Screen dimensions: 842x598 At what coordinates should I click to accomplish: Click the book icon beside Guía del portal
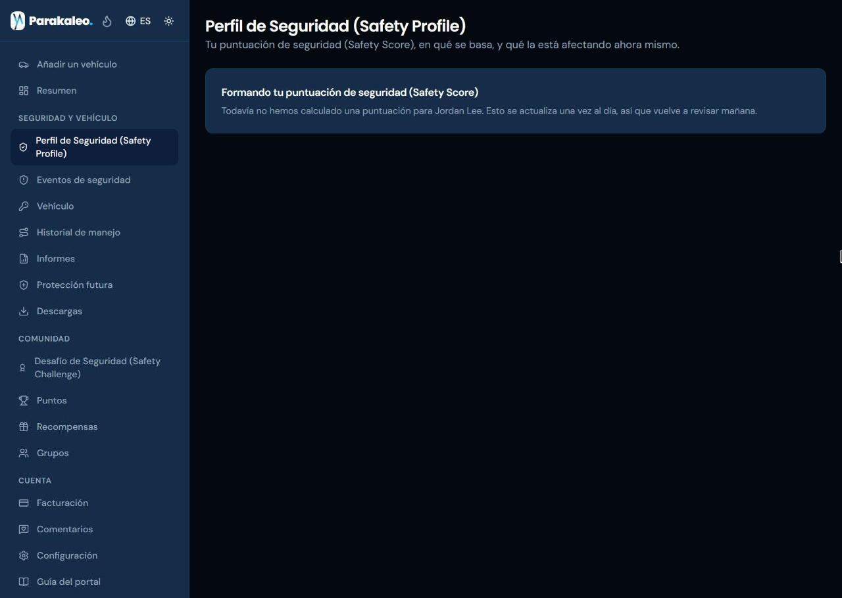pos(24,582)
